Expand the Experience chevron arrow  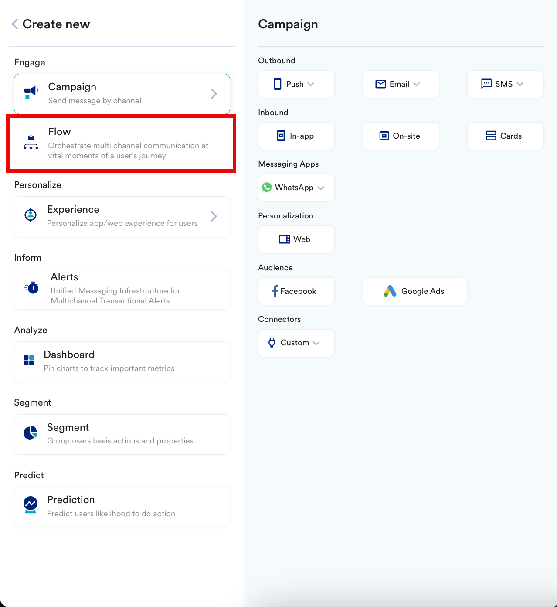point(214,216)
